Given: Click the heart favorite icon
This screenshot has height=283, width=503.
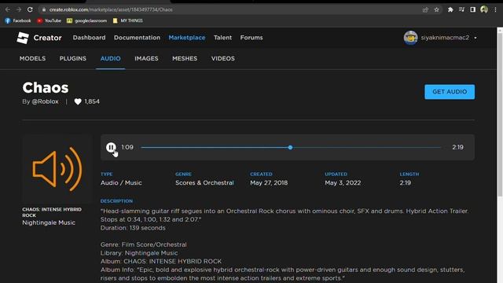Looking at the screenshot, I should click(78, 101).
